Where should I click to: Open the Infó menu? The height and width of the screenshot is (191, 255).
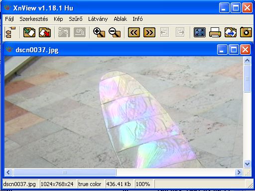(x=137, y=19)
